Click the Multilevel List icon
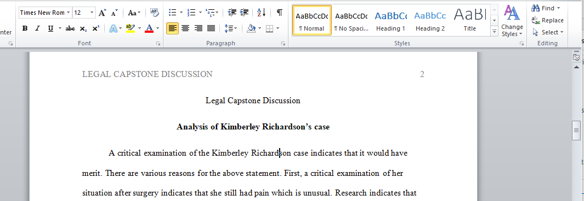 [211, 13]
